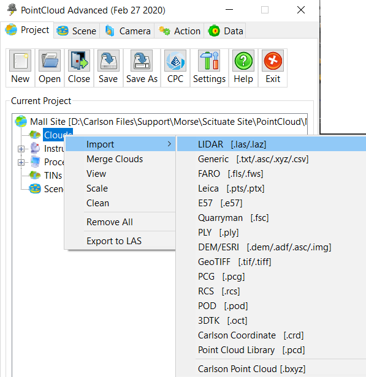Click the Close project toolbar icon
Screen dimensions: 366x377
(x=79, y=61)
